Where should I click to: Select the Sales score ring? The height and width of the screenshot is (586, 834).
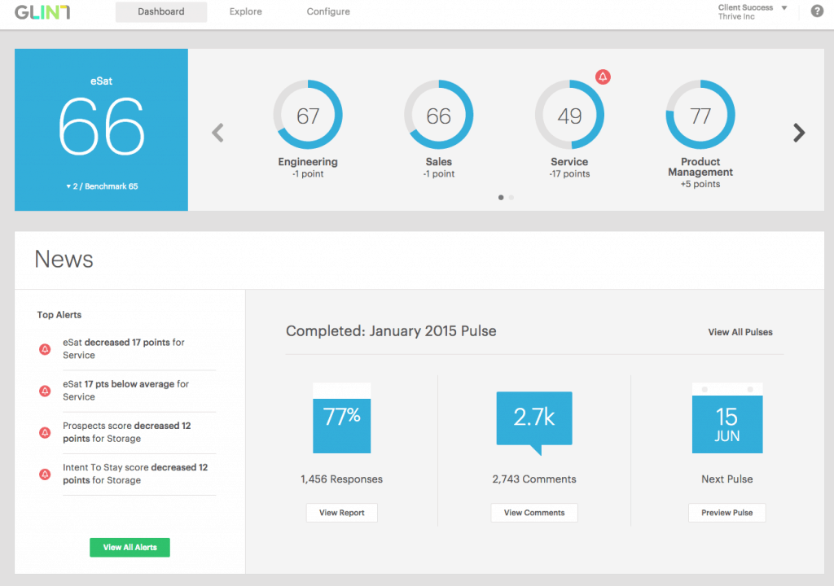pos(439,114)
